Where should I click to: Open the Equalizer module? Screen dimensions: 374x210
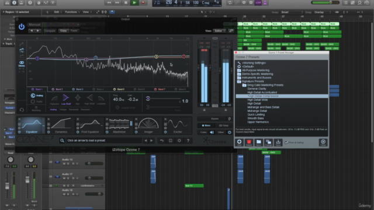(x=32, y=125)
